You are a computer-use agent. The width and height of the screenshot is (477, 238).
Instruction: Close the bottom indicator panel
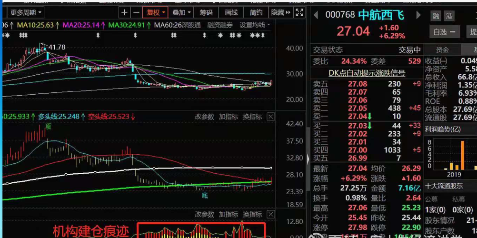tap(271, 214)
